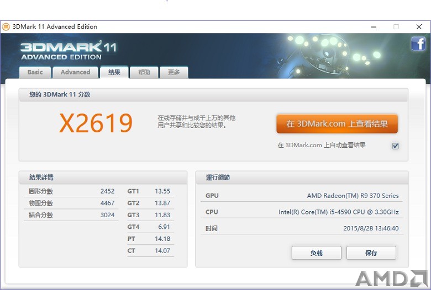Viewport: 431px width, 290px height.
Task: Close the 3DMark 11 window
Action: [419, 26]
